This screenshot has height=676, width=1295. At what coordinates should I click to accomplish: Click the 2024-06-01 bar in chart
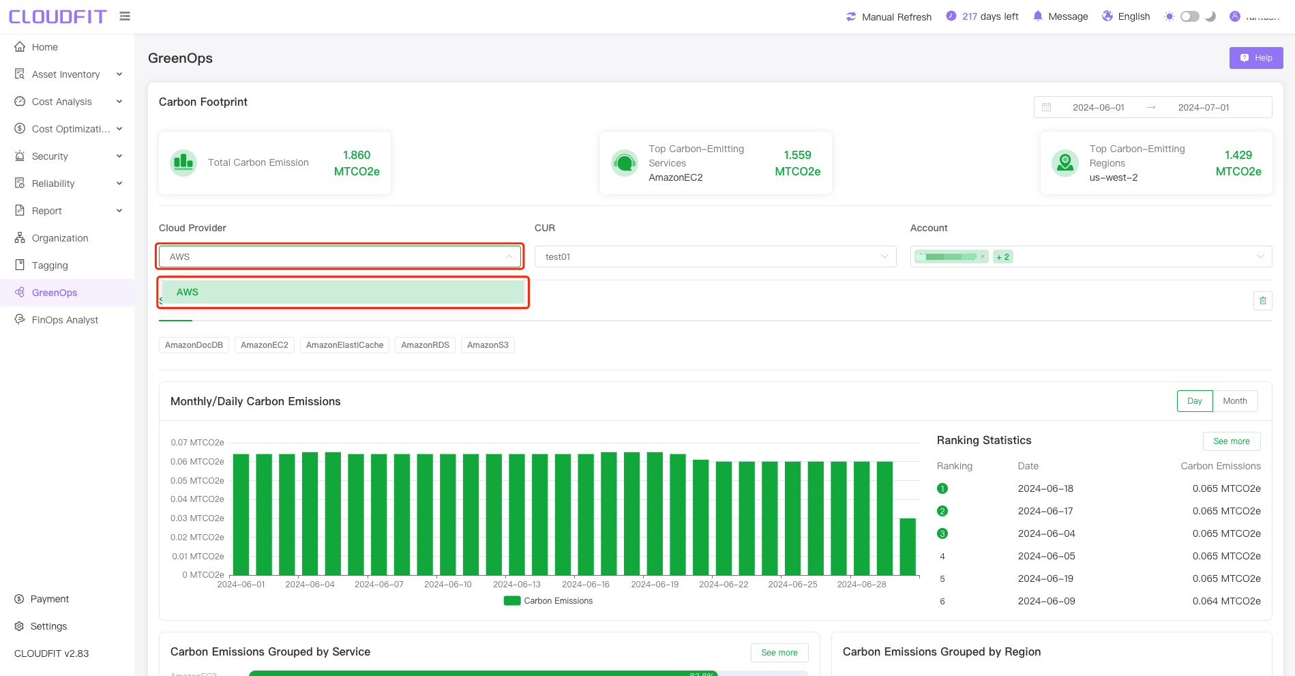click(x=241, y=514)
